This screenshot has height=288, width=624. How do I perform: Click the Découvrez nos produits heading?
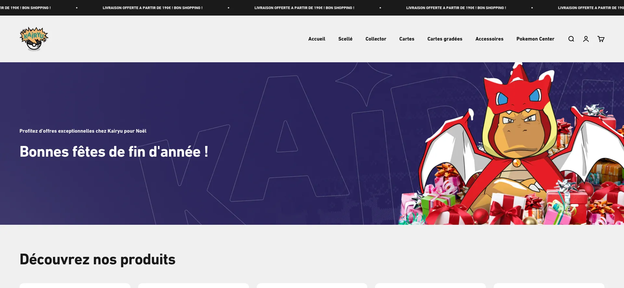(x=97, y=259)
